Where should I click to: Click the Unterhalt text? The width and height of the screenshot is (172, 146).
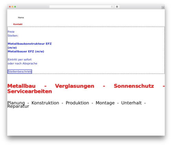[131, 103]
